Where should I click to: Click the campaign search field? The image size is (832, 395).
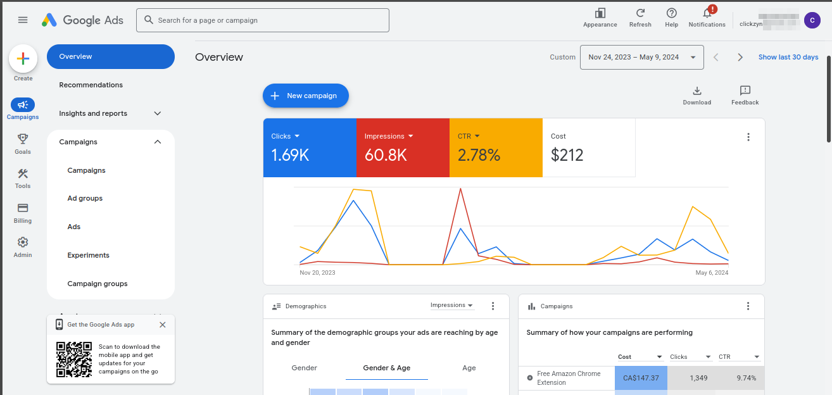click(x=263, y=20)
